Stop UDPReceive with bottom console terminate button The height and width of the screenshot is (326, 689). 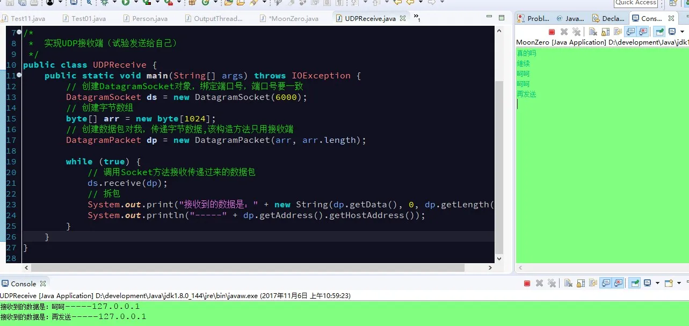coord(527,284)
